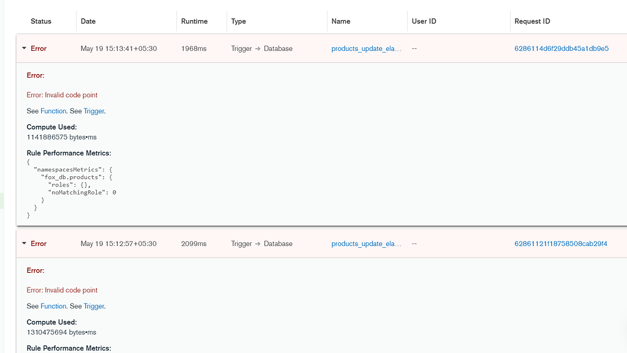
Task: Open request ID ending in cab29f4
Action: [560, 243]
